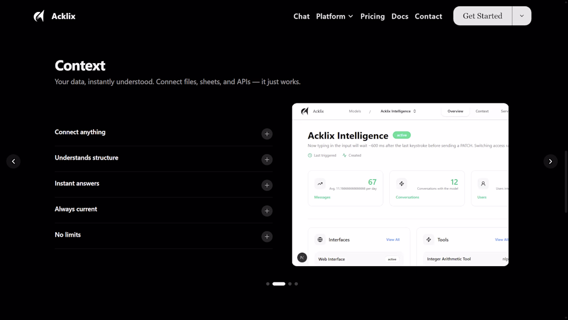Open Docs from navigation bar
This screenshot has width=568, height=320.
point(400,17)
